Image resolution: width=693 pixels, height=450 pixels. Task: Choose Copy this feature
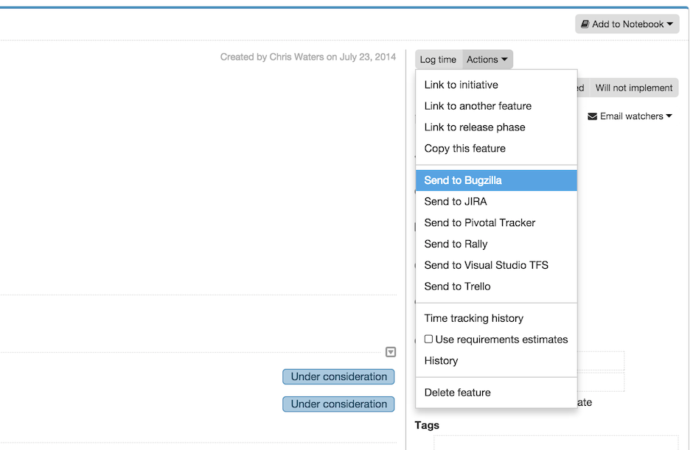pos(464,148)
